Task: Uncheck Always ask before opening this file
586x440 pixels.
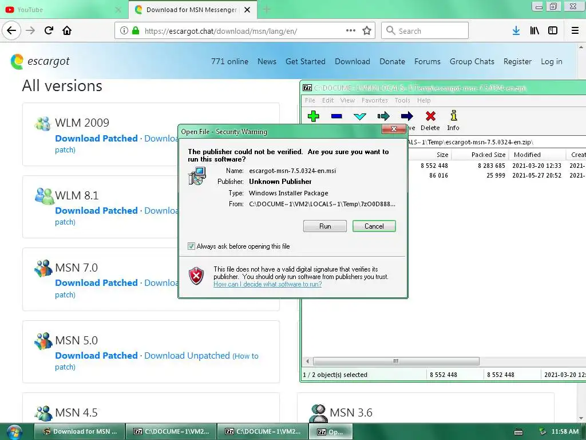Action: (x=191, y=246)
